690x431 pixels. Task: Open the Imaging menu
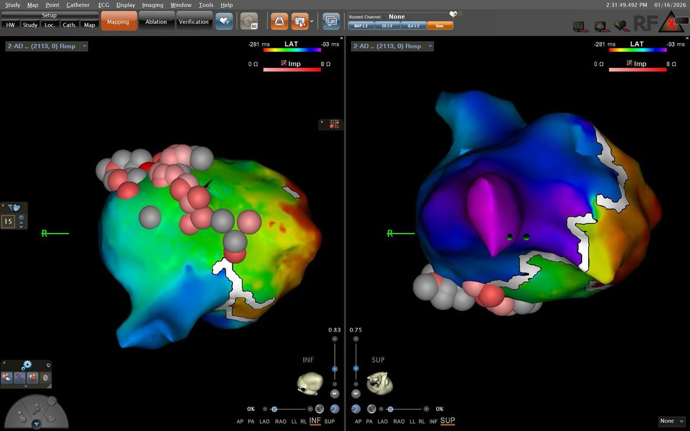point(153,5)
